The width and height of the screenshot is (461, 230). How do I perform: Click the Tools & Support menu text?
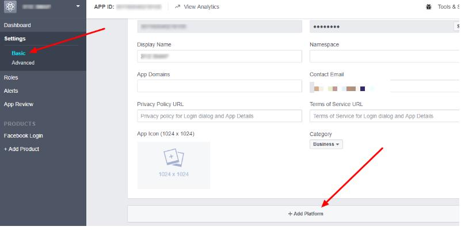[x=449, y=7]
